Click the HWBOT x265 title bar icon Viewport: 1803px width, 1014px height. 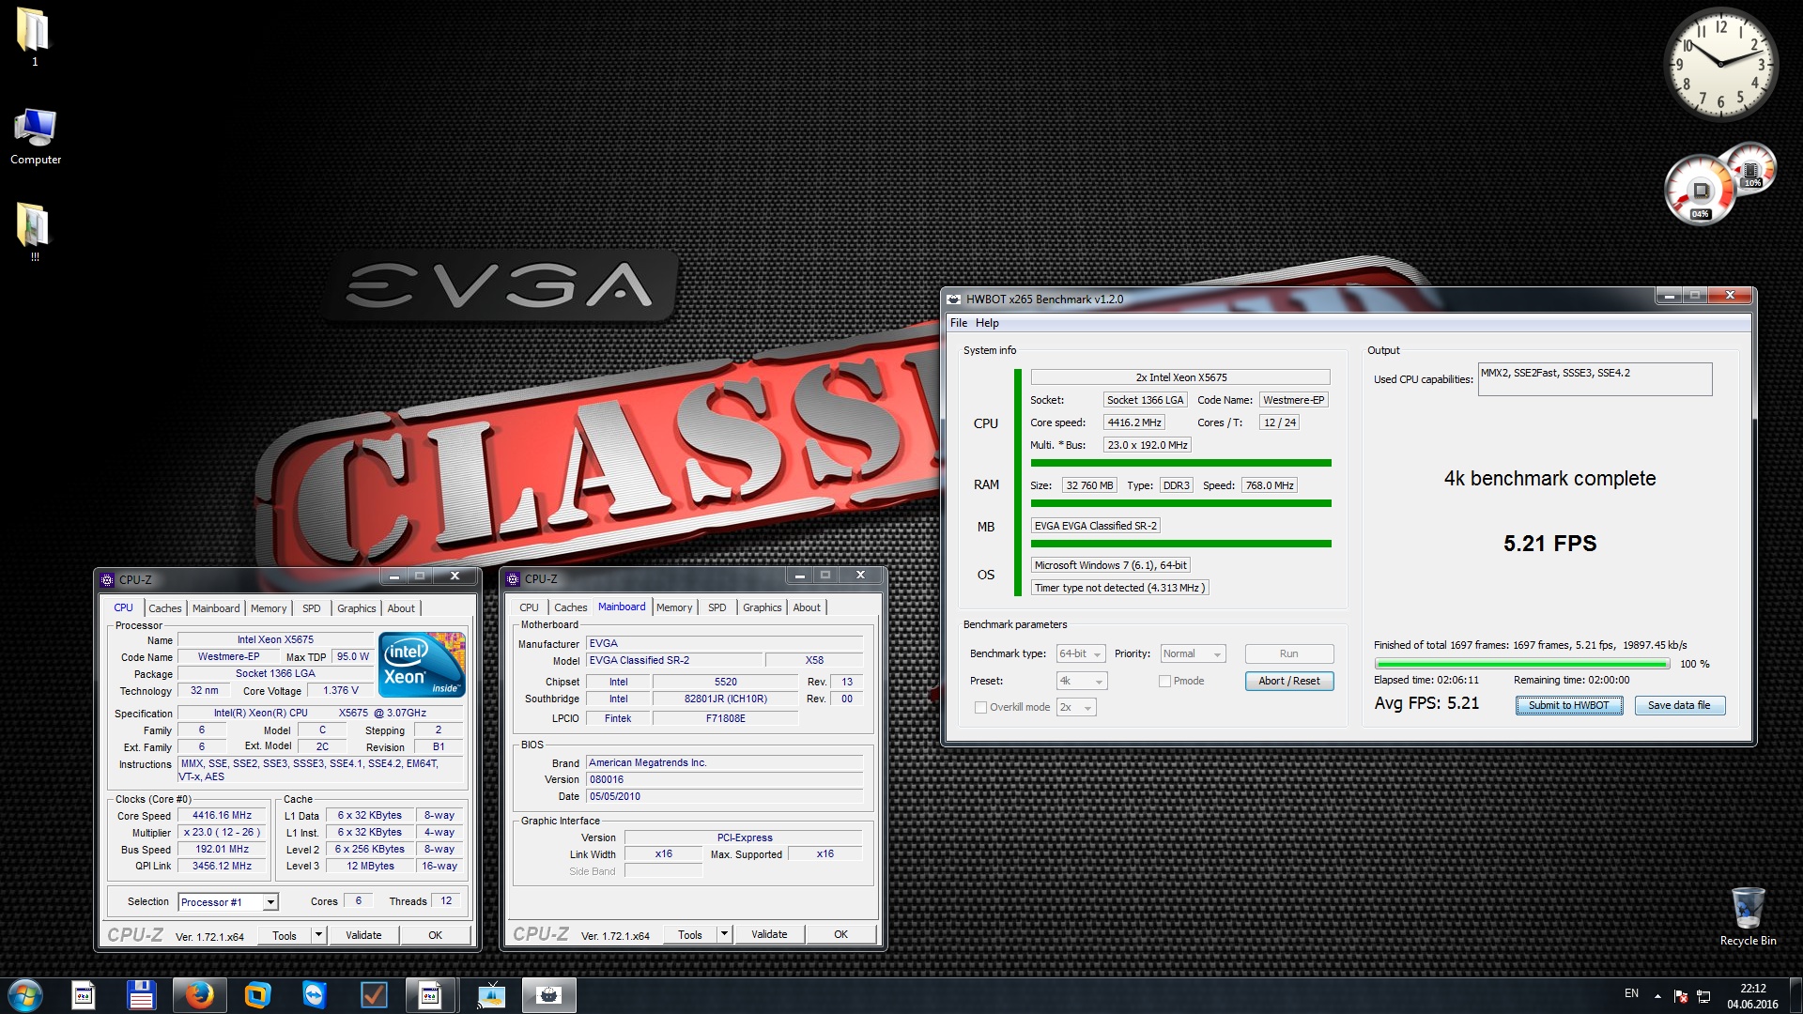point(954,300)
